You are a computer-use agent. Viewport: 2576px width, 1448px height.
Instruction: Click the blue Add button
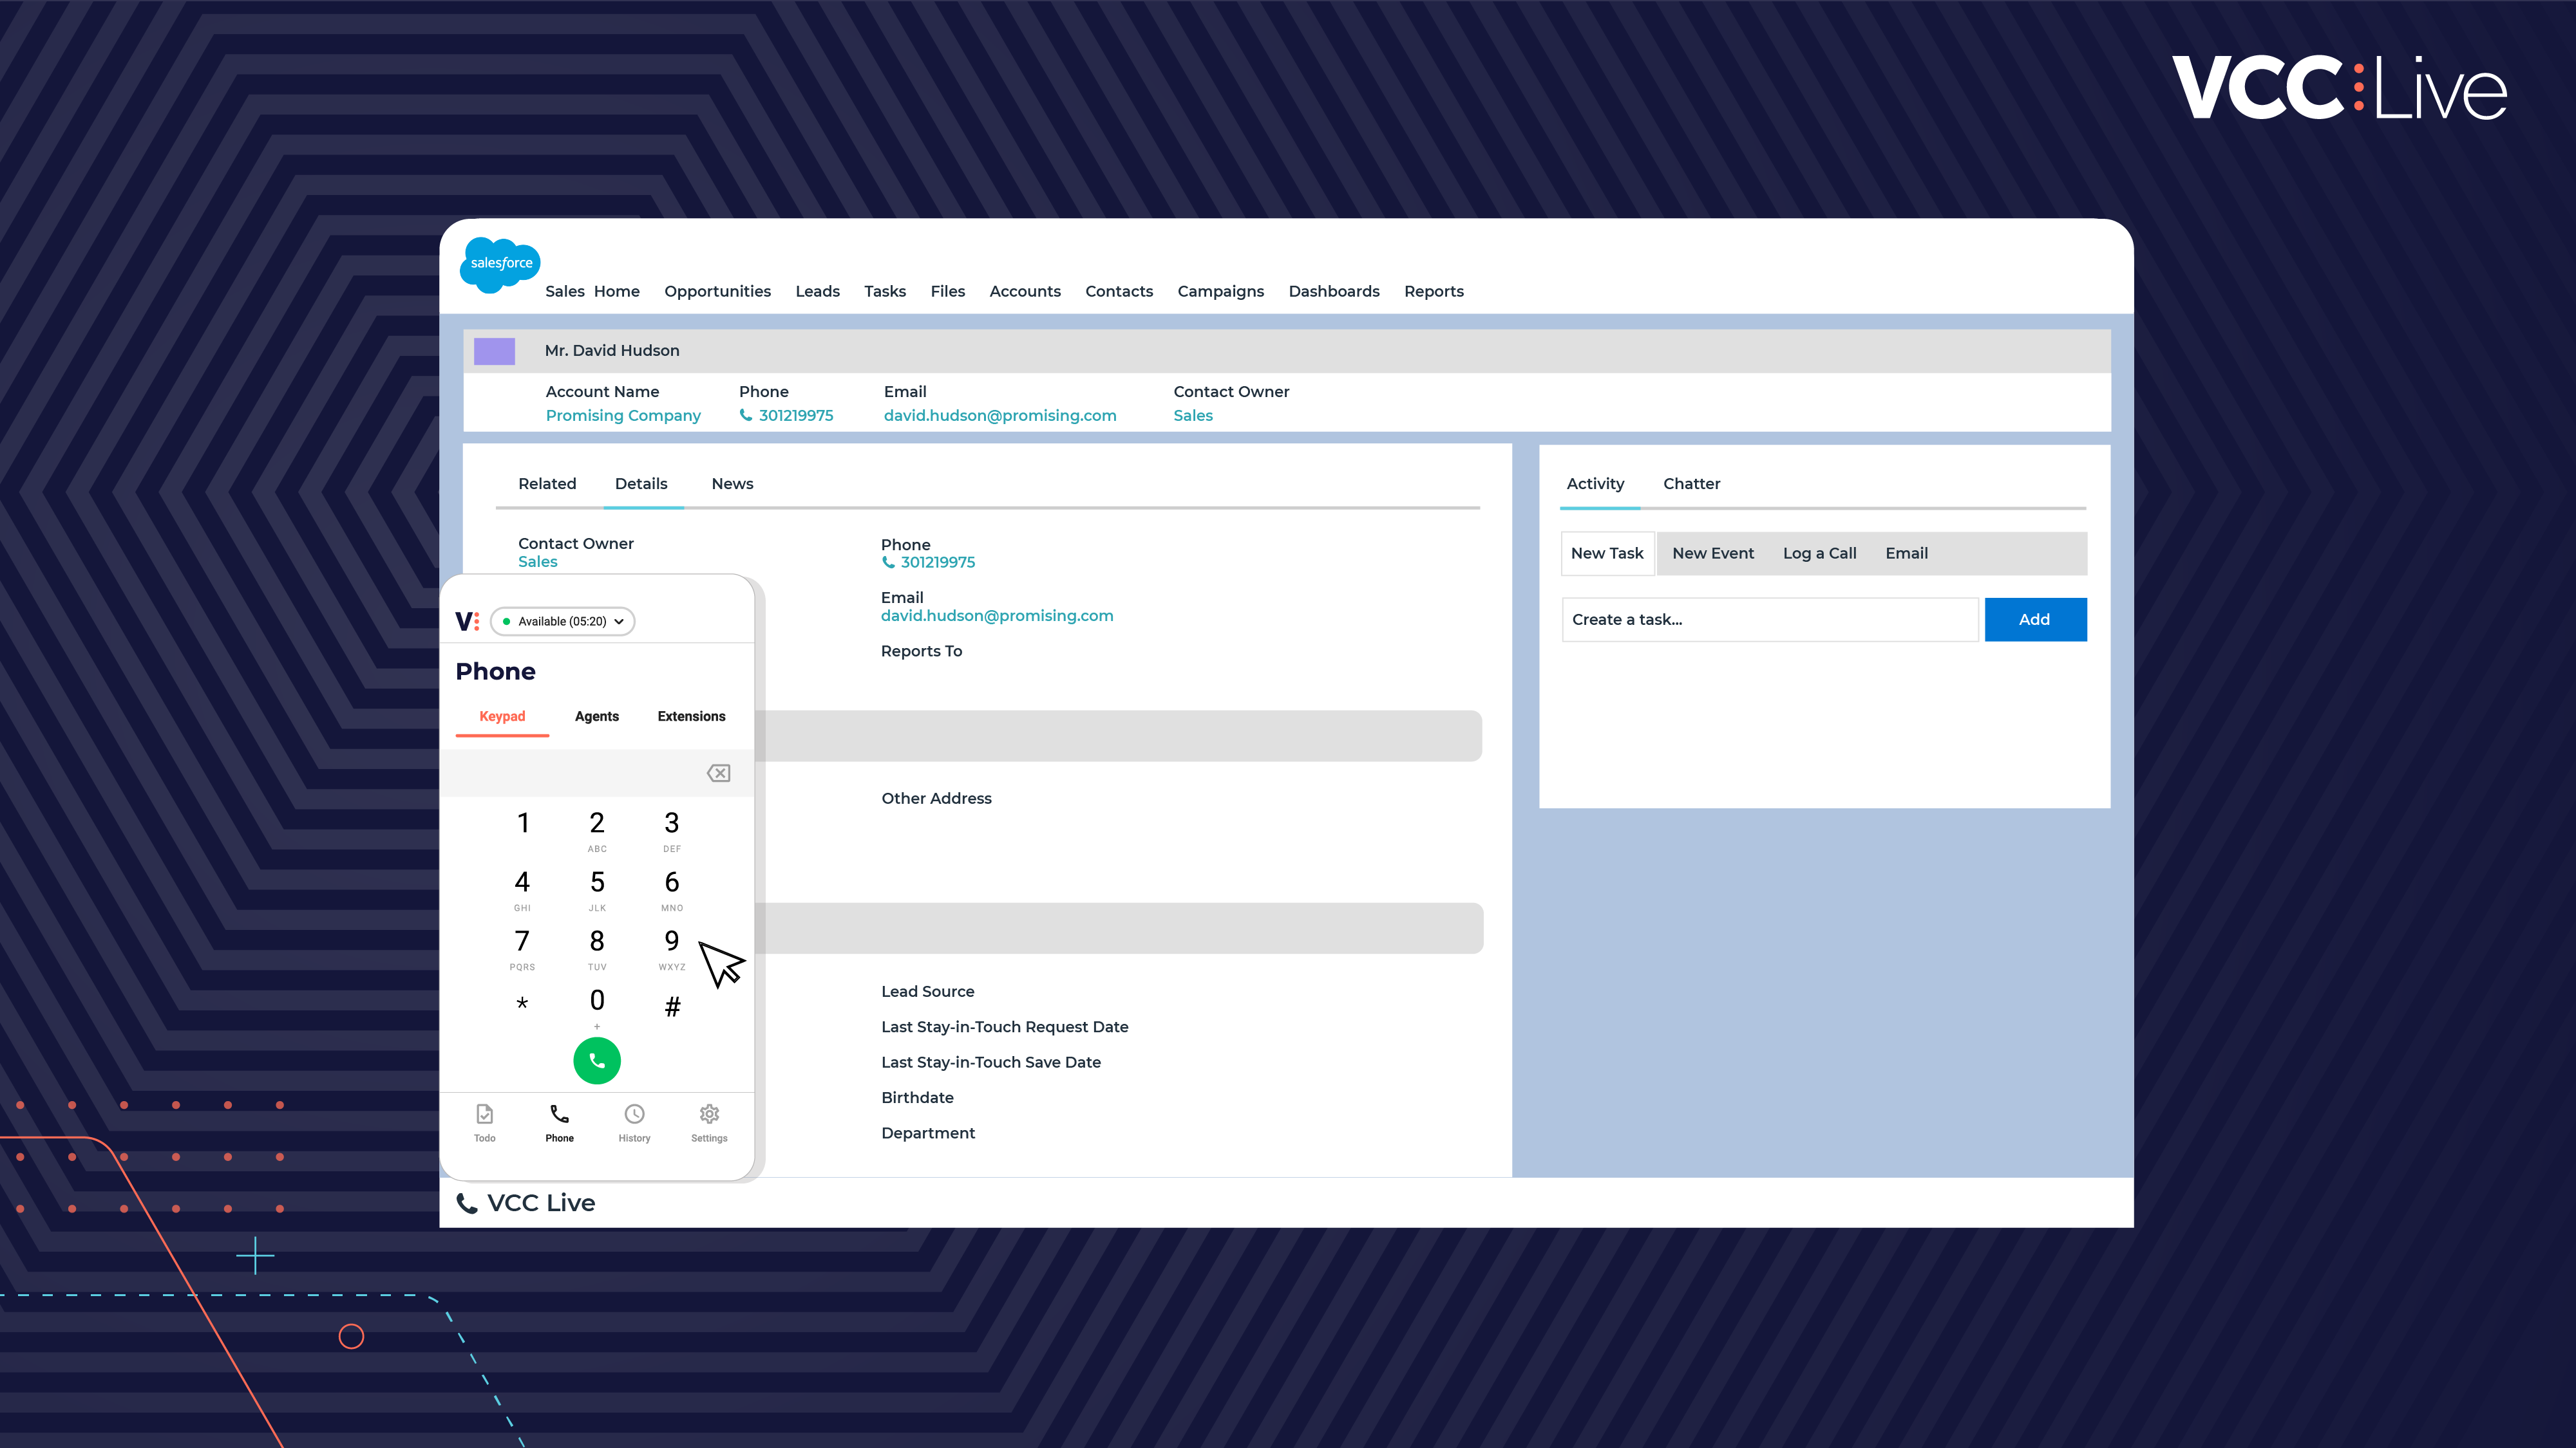click(2034, 620)
